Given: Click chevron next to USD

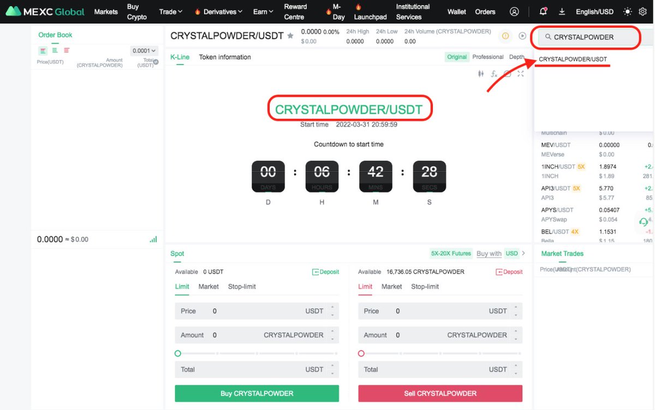Looking at the screenshot, I should 523,253.
